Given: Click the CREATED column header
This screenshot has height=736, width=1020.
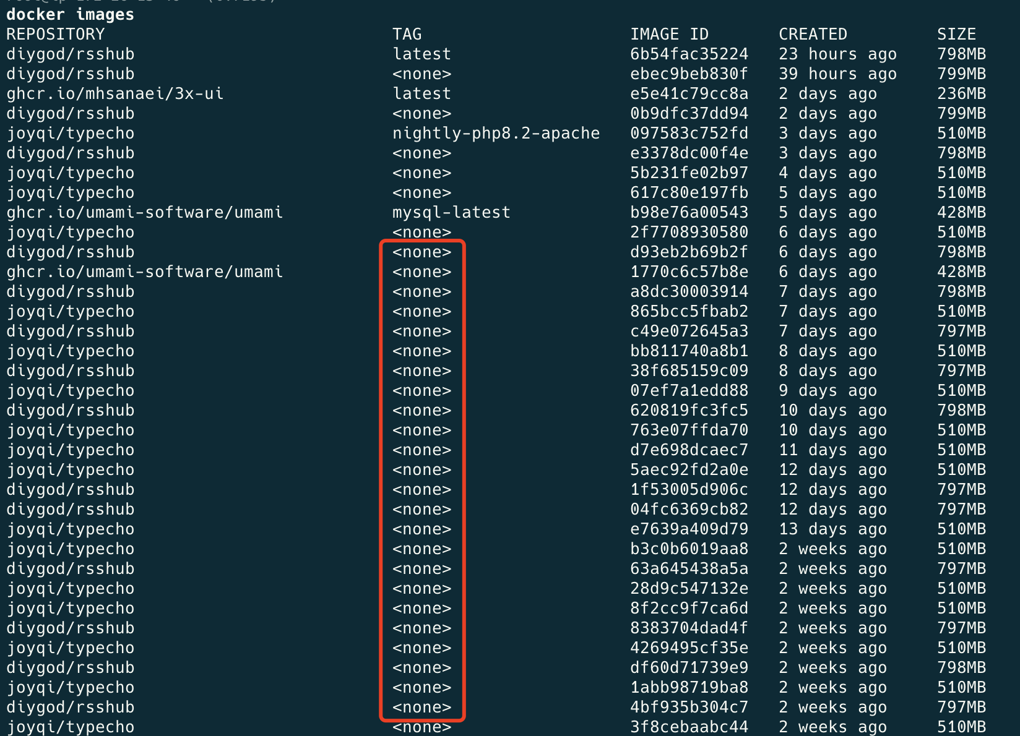Looking at the screenshot, I should [813, 34].
